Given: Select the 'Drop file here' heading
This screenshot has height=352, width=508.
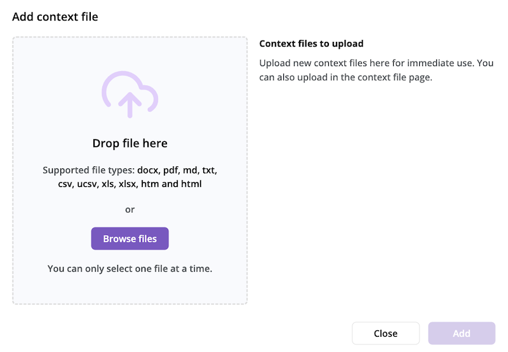Looking at the screenshot, I should [x=130, y=143].
